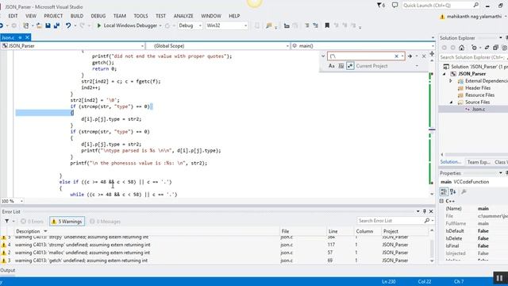Image resolution: width=508 pixels, height=286 pixels.
Task: Open the EDIT menu
Action: 13,16
